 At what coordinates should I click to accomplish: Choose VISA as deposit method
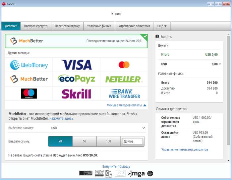[x=77, y=65]
